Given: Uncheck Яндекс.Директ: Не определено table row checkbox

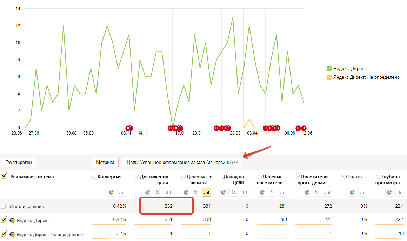Looking at the screenshot, I should (4, 234).
